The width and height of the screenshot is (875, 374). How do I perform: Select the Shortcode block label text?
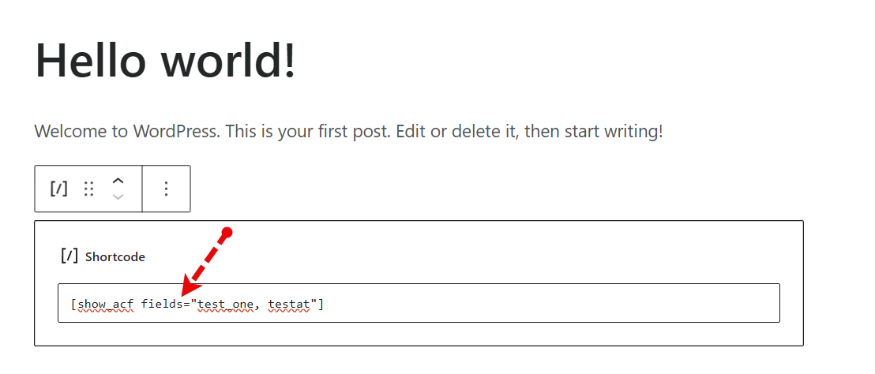click(115, 256)
